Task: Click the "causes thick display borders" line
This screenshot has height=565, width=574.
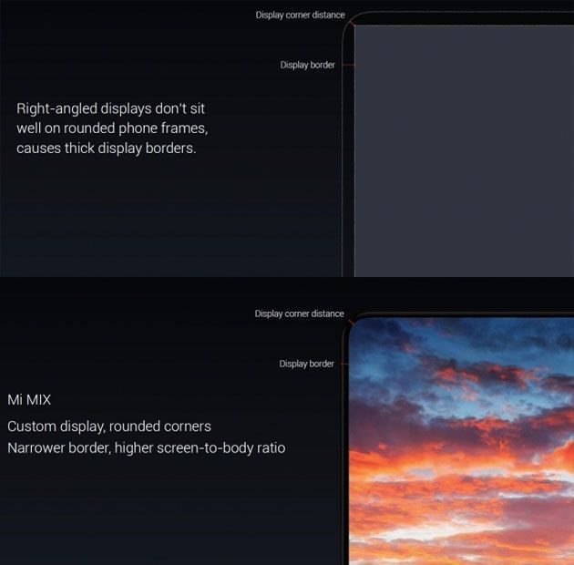Action: click(106, 148)
